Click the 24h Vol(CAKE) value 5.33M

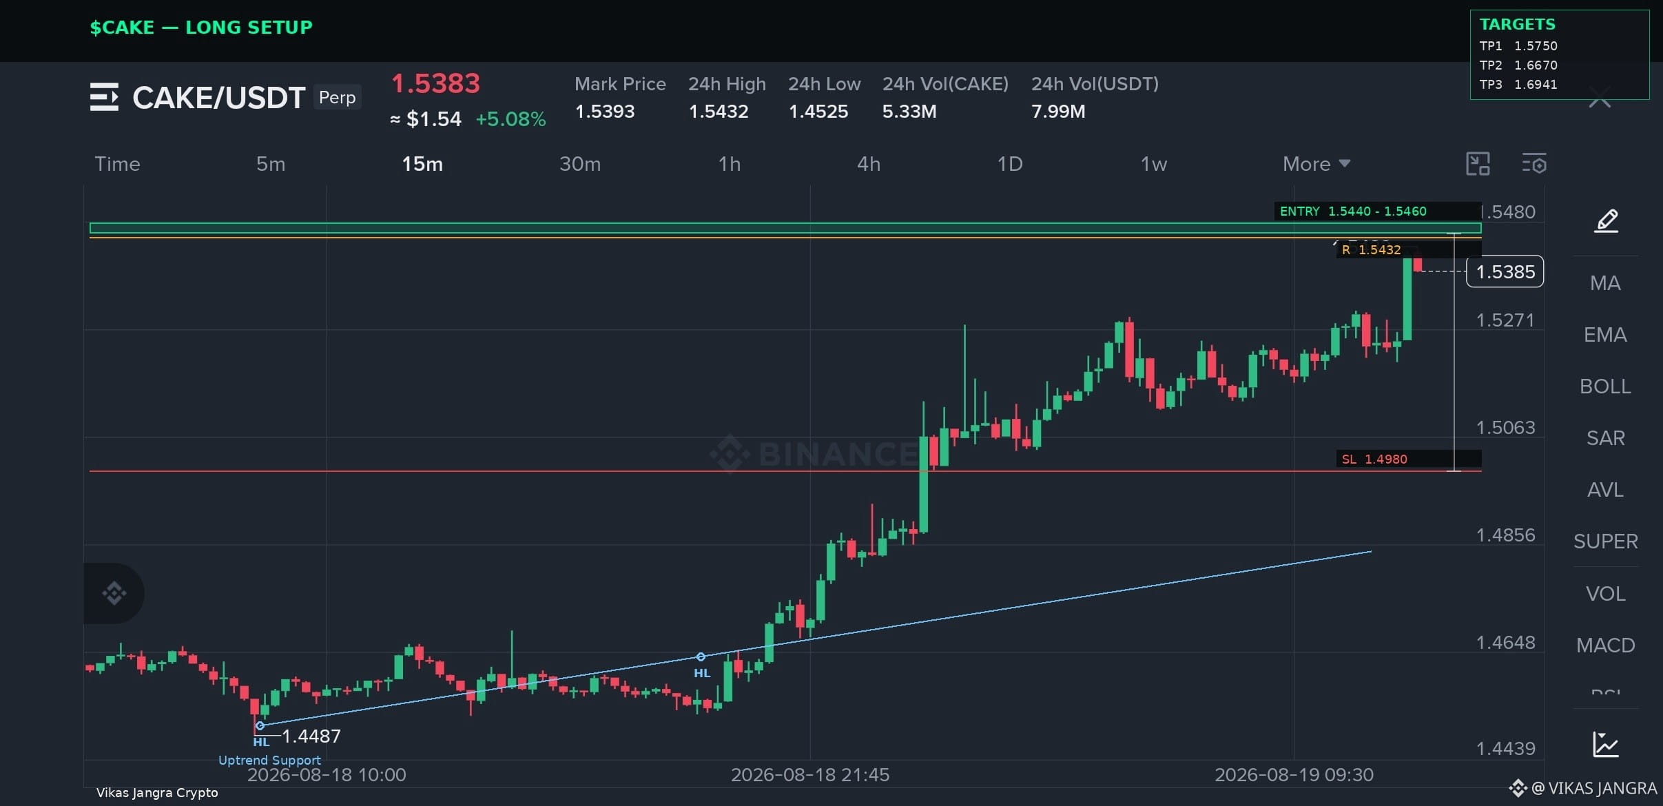click(909, 112)
